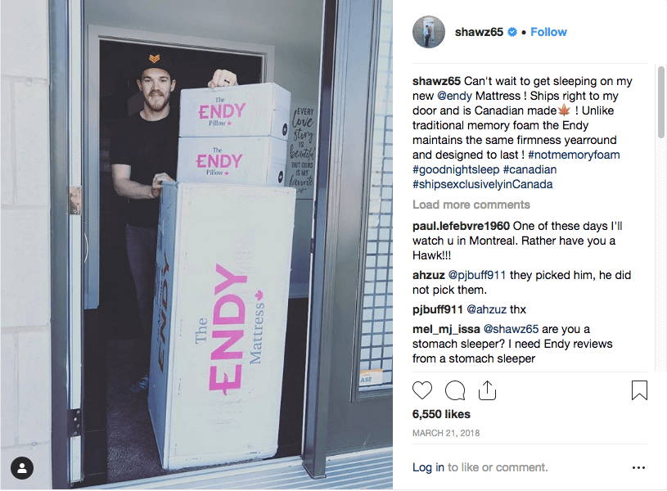The width and height of the screenshot is (667, 491).
Task: Open the #notmemoryfoam hashtag
Action: pos(574,155)
